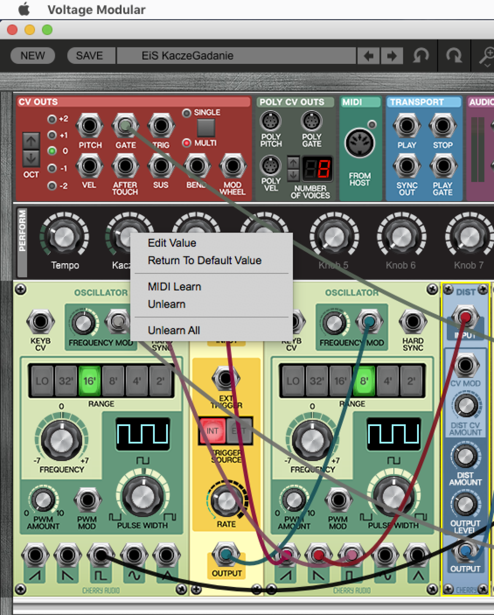
Task: Click the NEW preset button
Action: [33, 55]
